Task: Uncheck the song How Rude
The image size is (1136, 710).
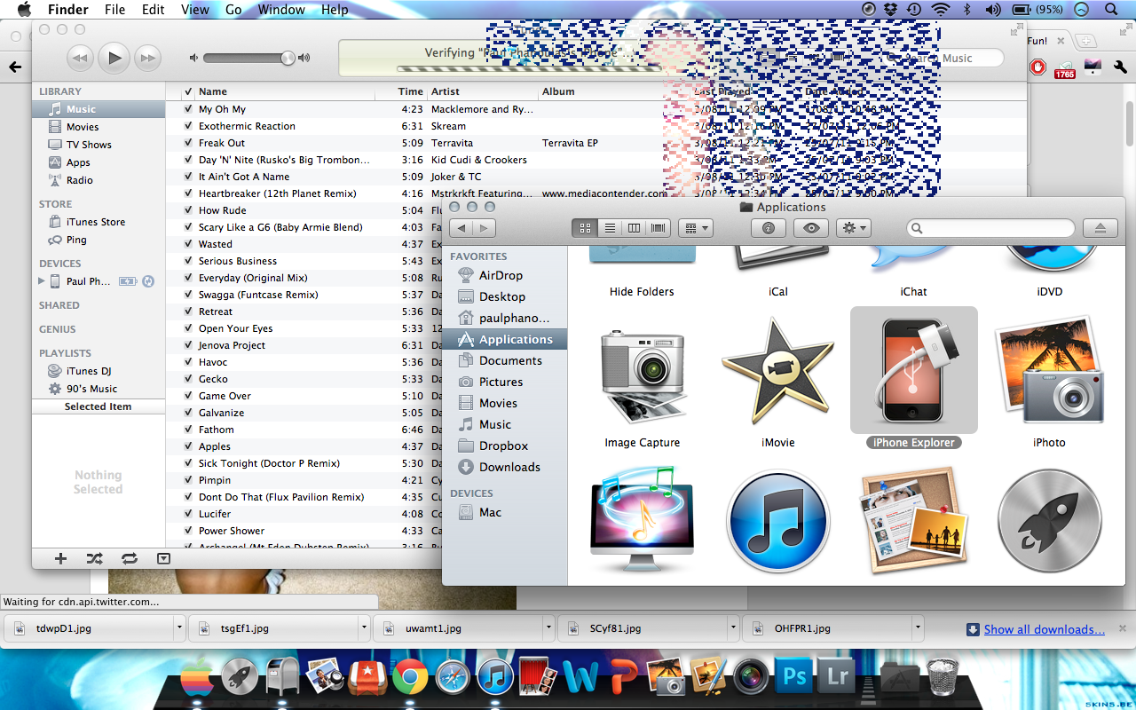Action: tap(188, 210)
